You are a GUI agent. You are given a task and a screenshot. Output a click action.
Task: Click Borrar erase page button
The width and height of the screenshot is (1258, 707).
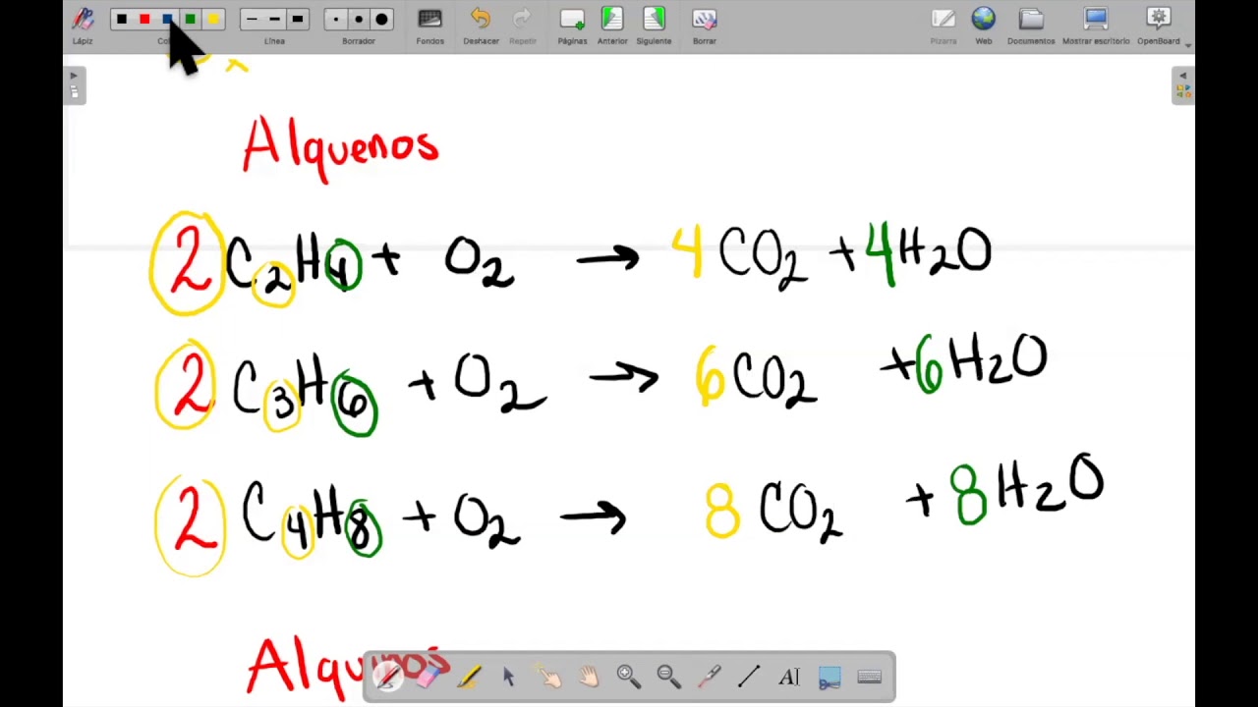point(704,26)
